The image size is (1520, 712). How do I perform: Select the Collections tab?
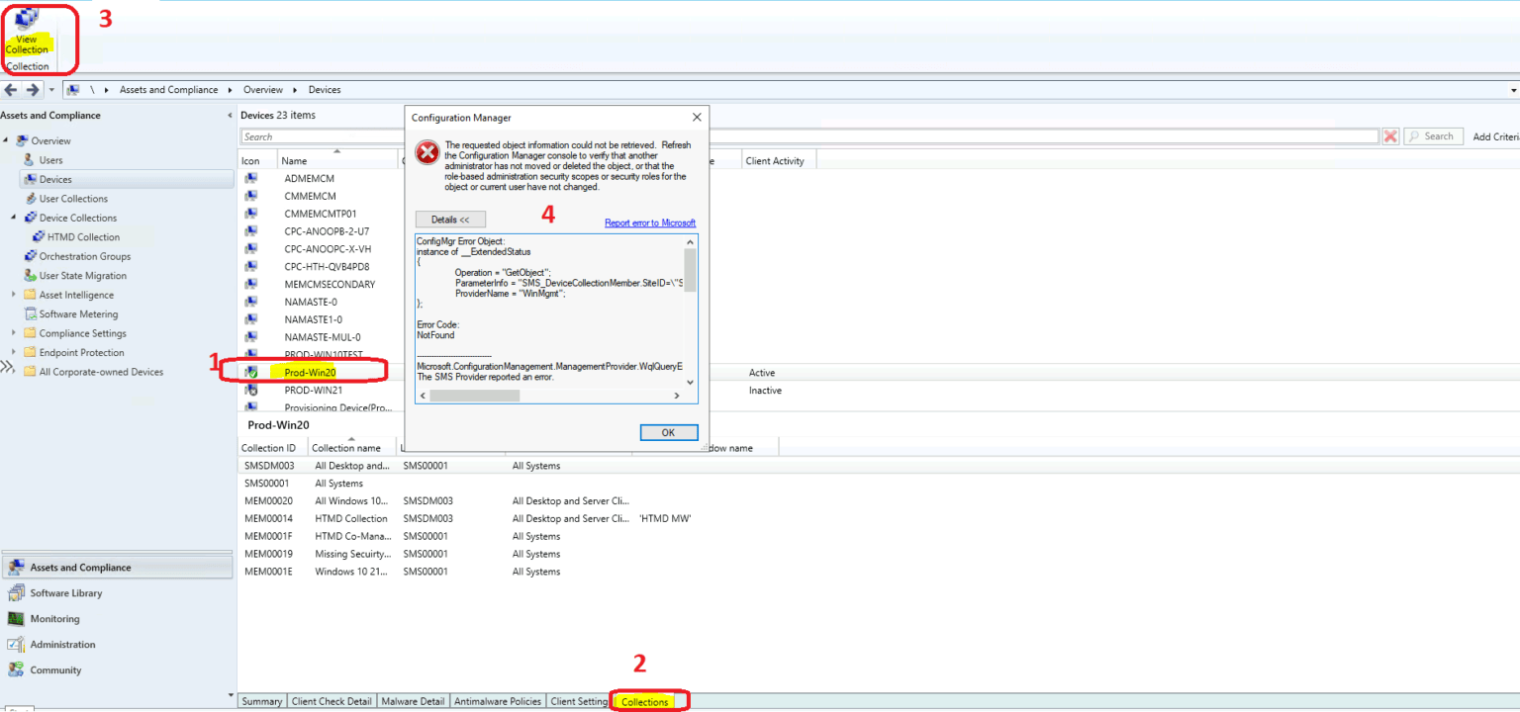(x=645, y=702)
